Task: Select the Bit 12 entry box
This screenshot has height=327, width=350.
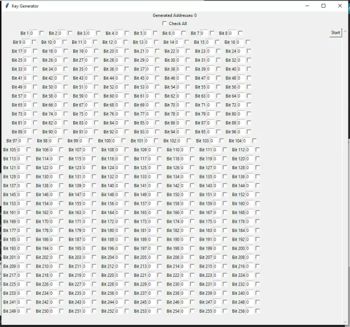Action: [118, 43]
